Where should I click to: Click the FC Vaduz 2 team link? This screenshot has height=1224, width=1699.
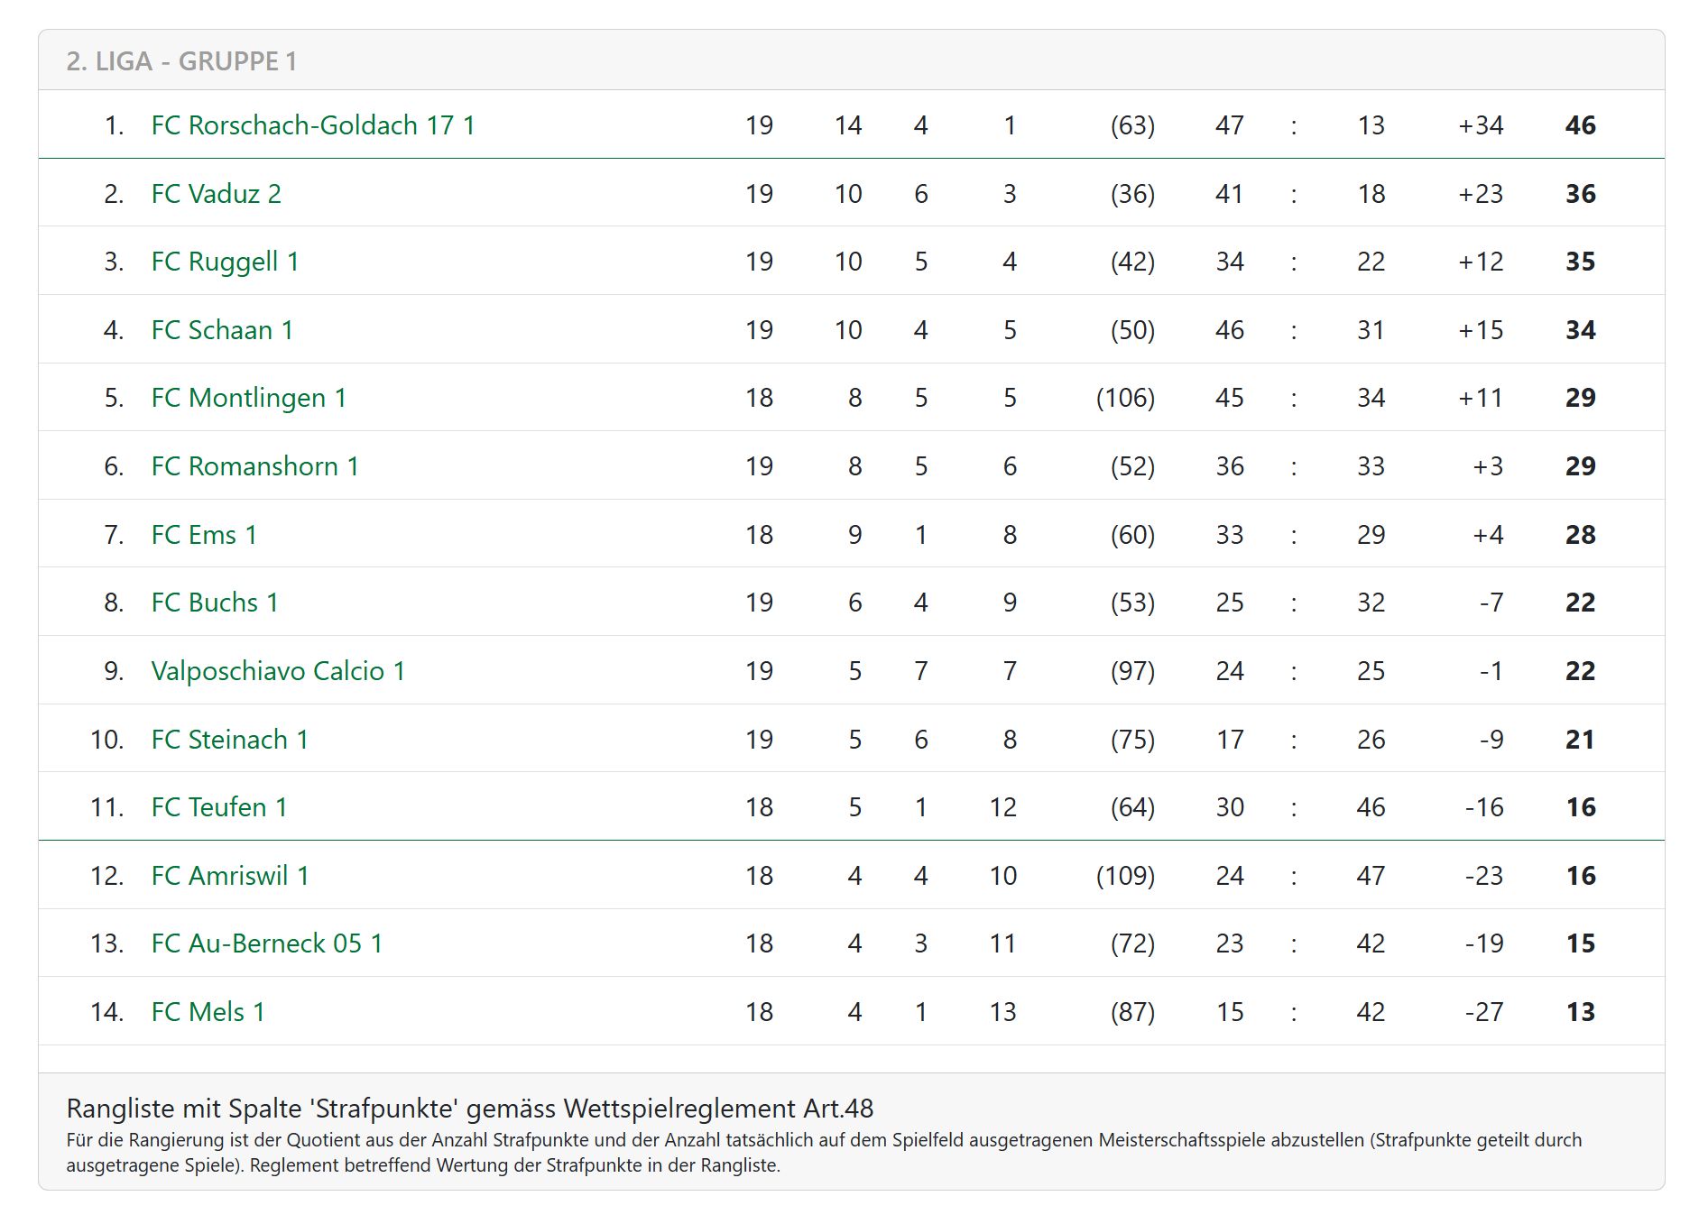(x=216, y=194)
